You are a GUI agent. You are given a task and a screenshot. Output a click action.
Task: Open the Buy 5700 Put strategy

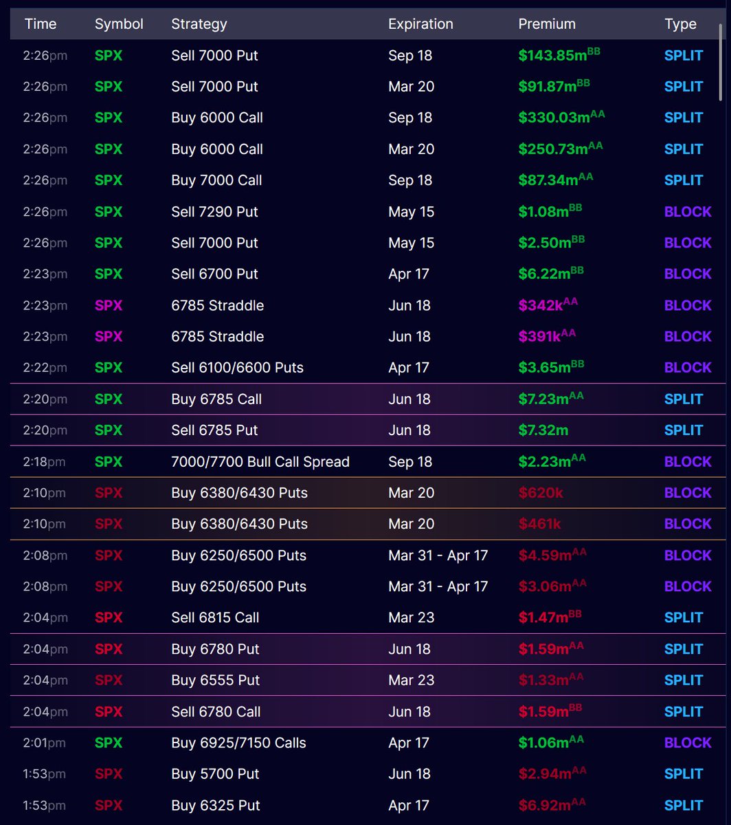(215, 774)
